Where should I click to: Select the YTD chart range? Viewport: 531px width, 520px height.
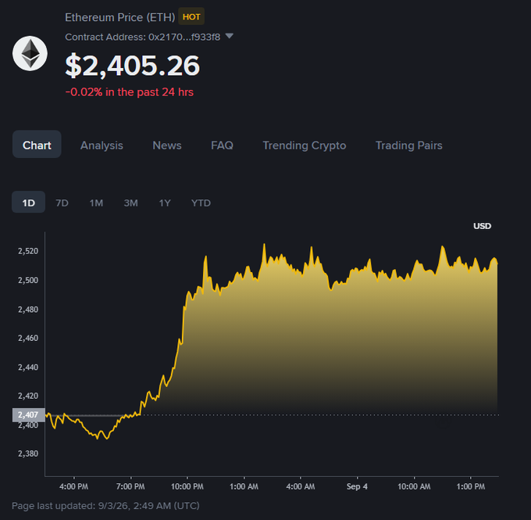tap(201, 203)
